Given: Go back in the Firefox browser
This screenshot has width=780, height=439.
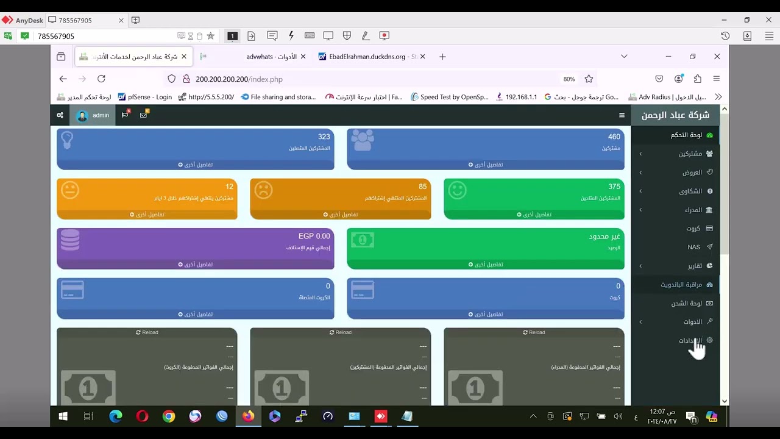Looking at the screenshot, I should [x=63, y=79].
